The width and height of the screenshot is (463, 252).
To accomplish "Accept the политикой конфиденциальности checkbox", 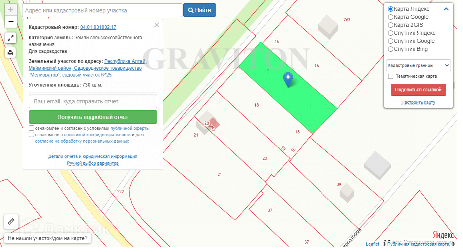I will [x=32, y=135].
